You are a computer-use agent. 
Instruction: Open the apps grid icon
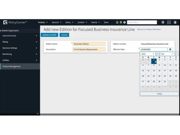(x=169, y=22)
